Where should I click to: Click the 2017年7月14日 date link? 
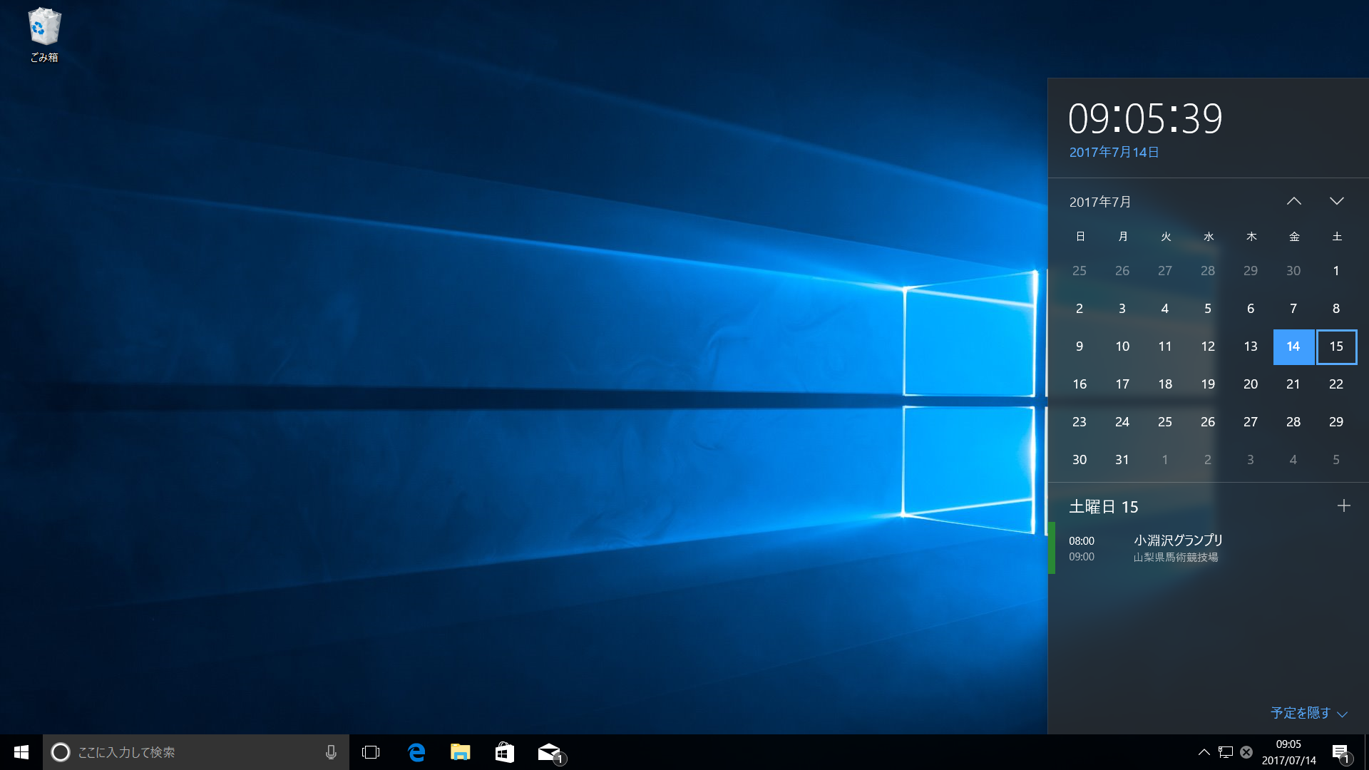pos(1114,153)
